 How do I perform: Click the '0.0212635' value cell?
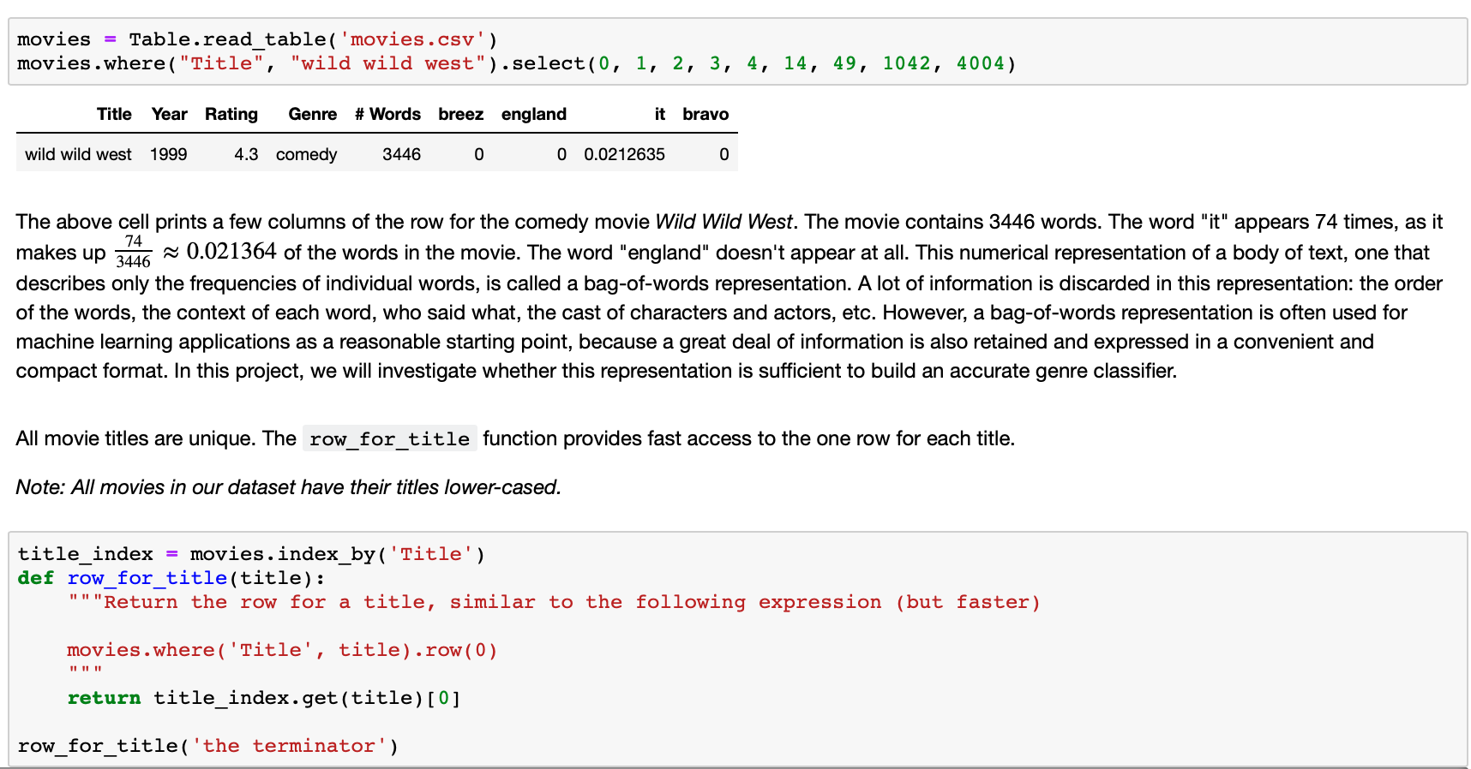[x=624, y=154]
